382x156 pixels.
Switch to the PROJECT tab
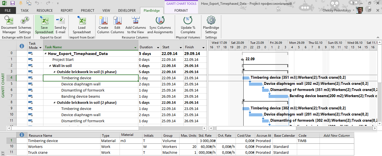pyautogui.click(x=88, y=11)
